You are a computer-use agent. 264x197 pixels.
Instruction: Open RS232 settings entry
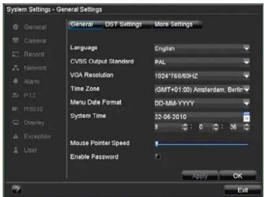(33, 109)
